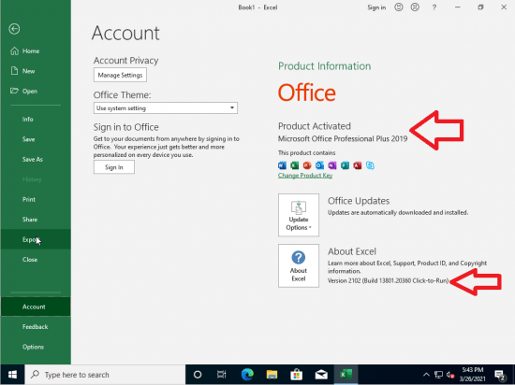
Task: Select New in the Backstage sidebar
Action: click(36, 71)
